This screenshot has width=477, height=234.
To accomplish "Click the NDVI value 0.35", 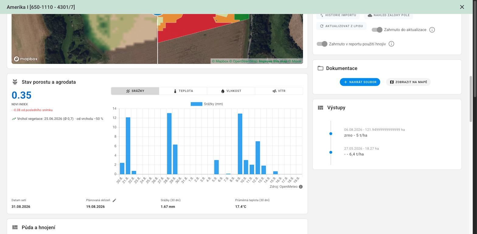I will point(22,95).
